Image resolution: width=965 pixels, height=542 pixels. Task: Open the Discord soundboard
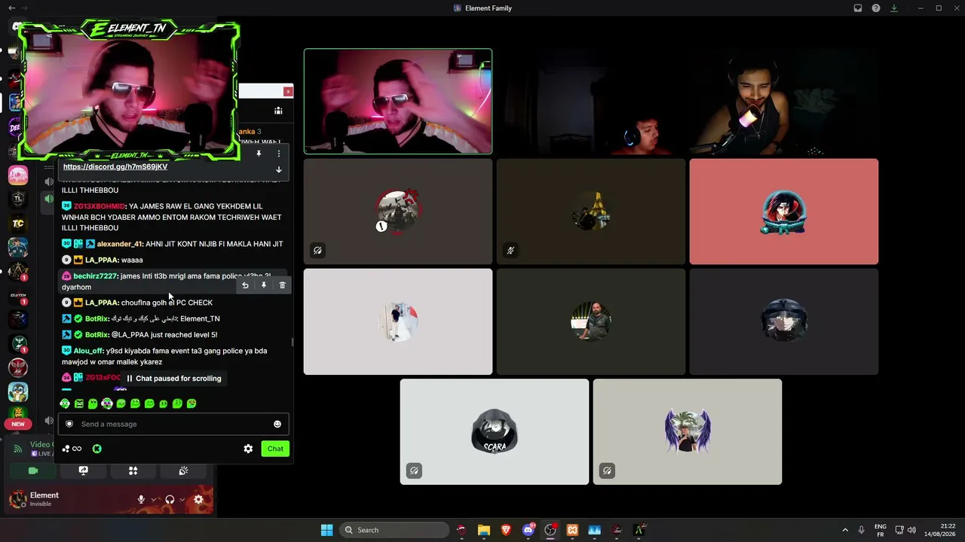183,470
